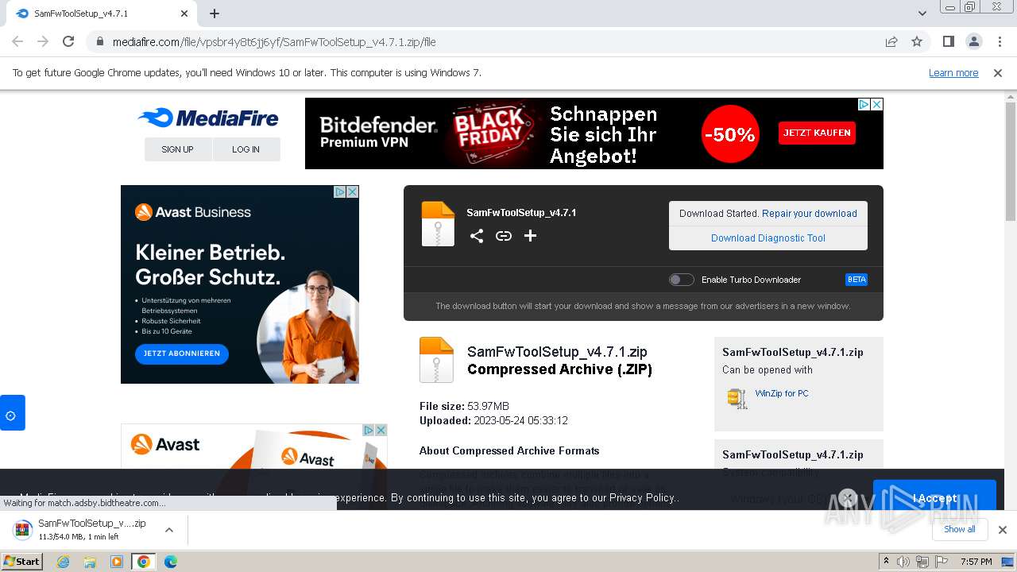Open the Chrome side panel icon
This screenshot has height=572, width=1017.
948,41
